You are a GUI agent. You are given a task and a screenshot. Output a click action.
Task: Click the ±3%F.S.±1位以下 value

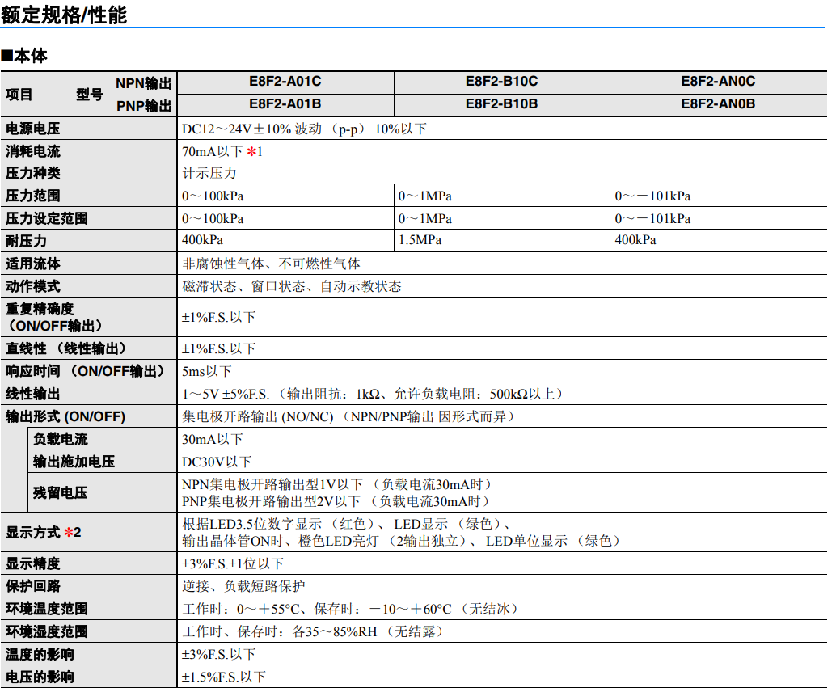click(233, 563)
